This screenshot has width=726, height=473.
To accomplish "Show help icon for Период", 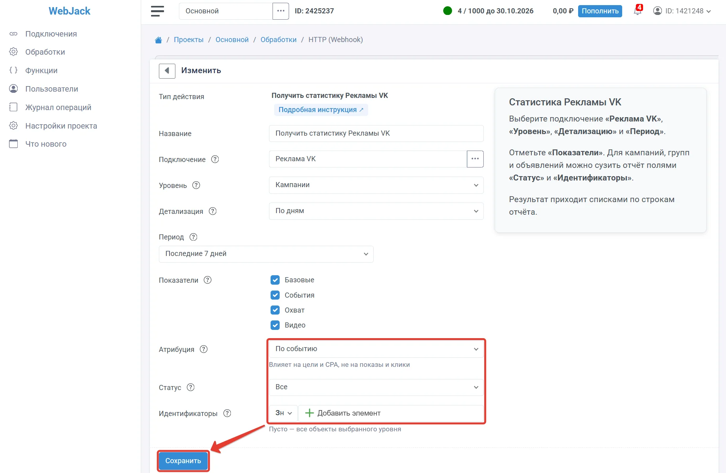I will pos(193,237).
